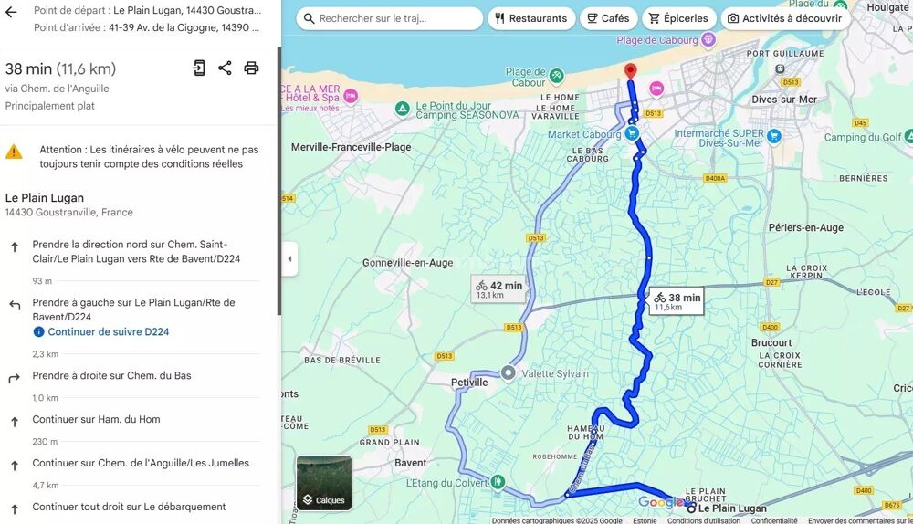Open the Calques layers thumbnail
Image resolution: width=913 pixels, height=524 pixels.
point(324,483)
